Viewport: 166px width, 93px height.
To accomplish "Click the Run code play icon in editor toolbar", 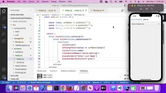I will point(122,10).
